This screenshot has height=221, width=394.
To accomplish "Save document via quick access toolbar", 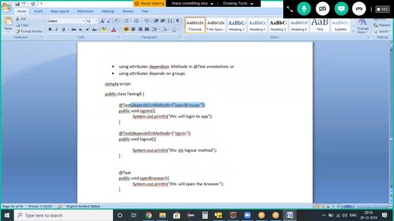I will point(17,4).
